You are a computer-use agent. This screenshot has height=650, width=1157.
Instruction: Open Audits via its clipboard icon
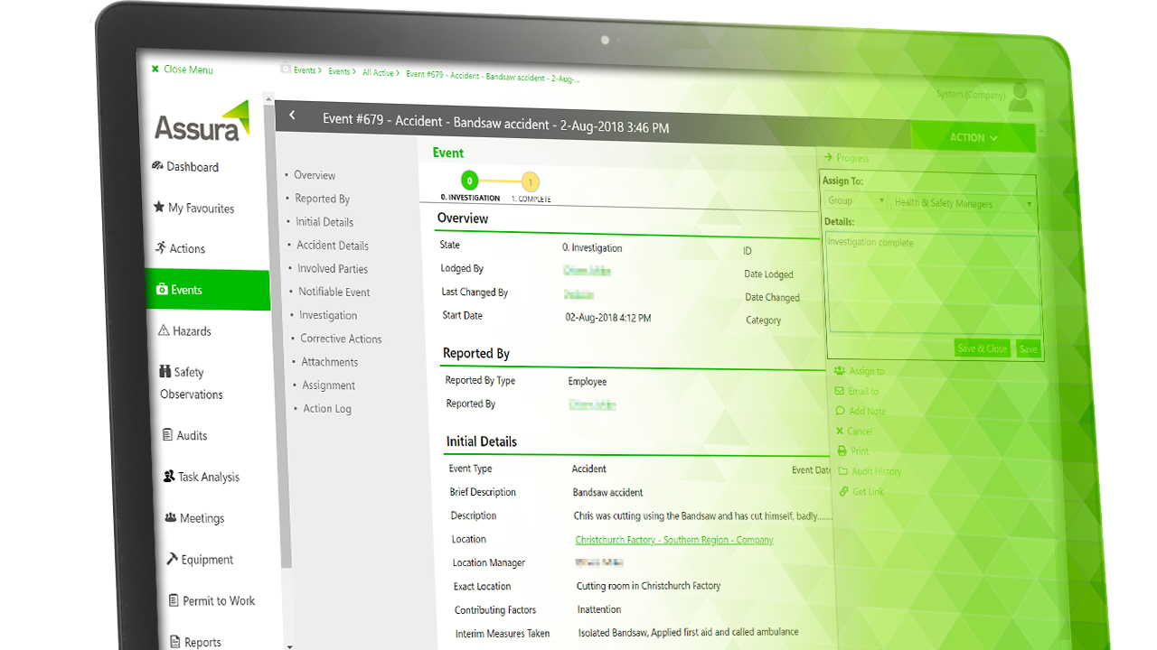pyautogui.click(x=167, y=434)
